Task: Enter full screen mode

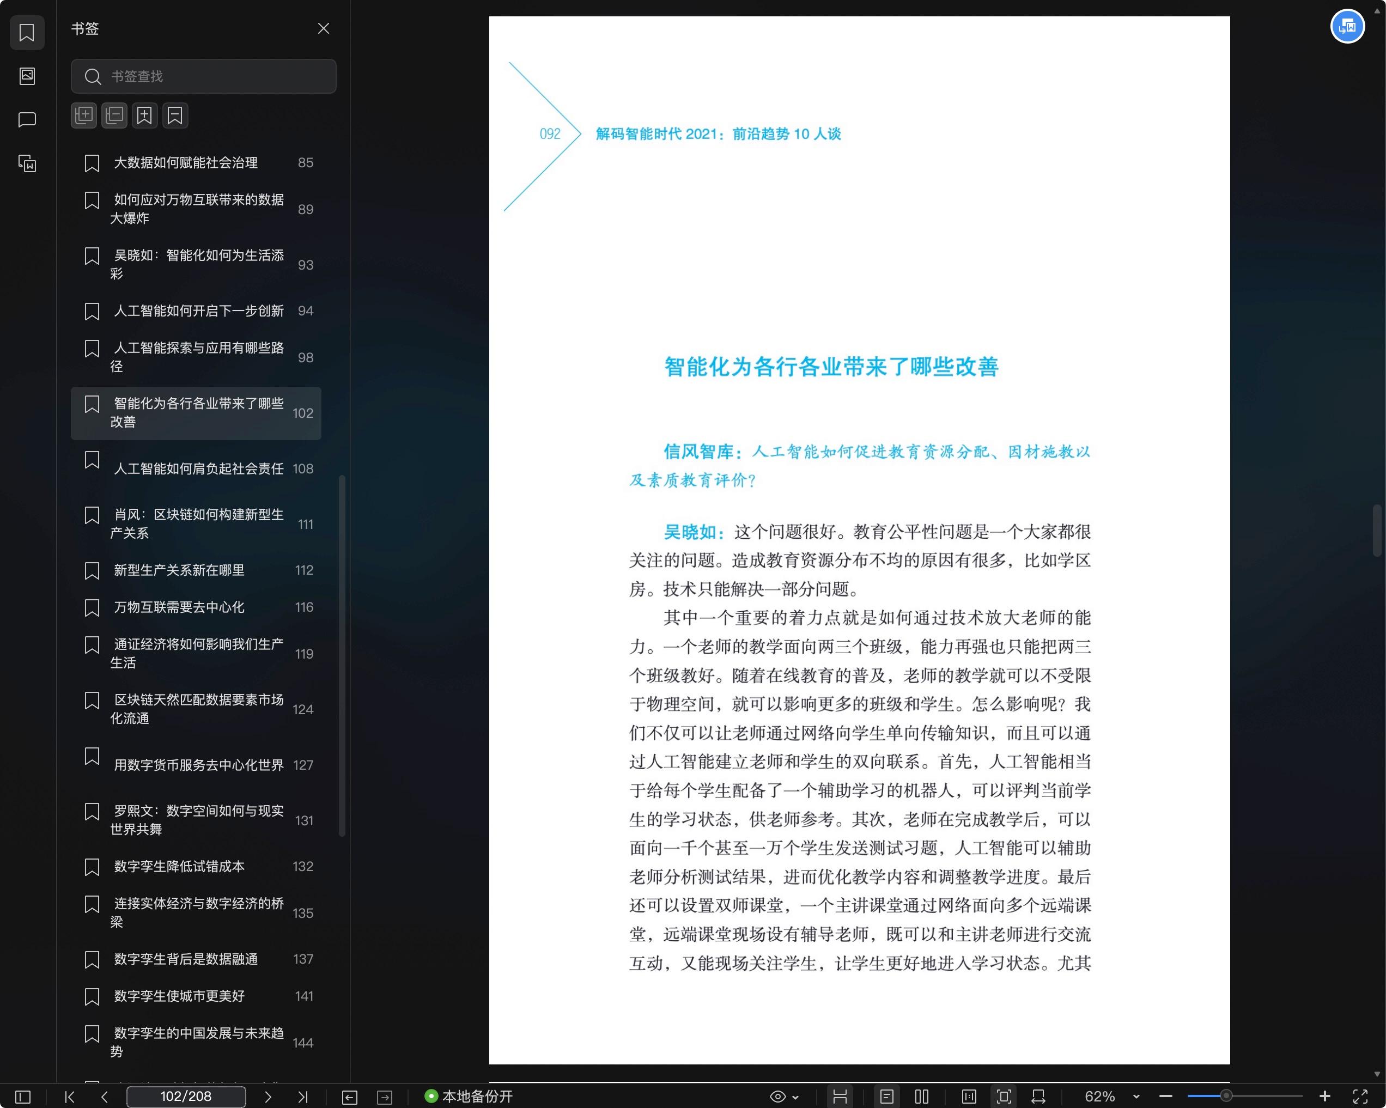Action: pyautogui.click(x=1360, y=1097)
